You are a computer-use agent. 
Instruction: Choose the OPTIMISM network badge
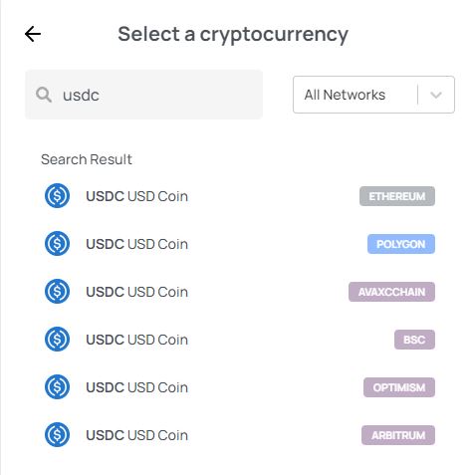[399, 387]
